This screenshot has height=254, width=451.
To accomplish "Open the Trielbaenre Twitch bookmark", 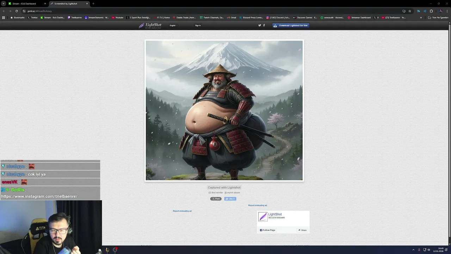I will pyautogui.click(x=75, y=17).
